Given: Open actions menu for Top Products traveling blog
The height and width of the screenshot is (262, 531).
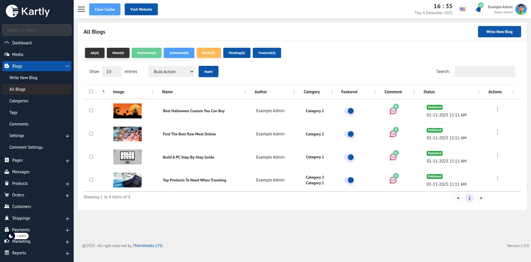Looking at the screenshot, I should pyautogui.click(x=497, y=178).
